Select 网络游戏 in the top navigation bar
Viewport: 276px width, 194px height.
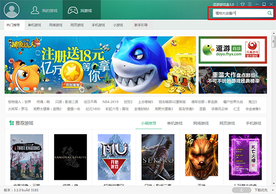tap(56, 25)
